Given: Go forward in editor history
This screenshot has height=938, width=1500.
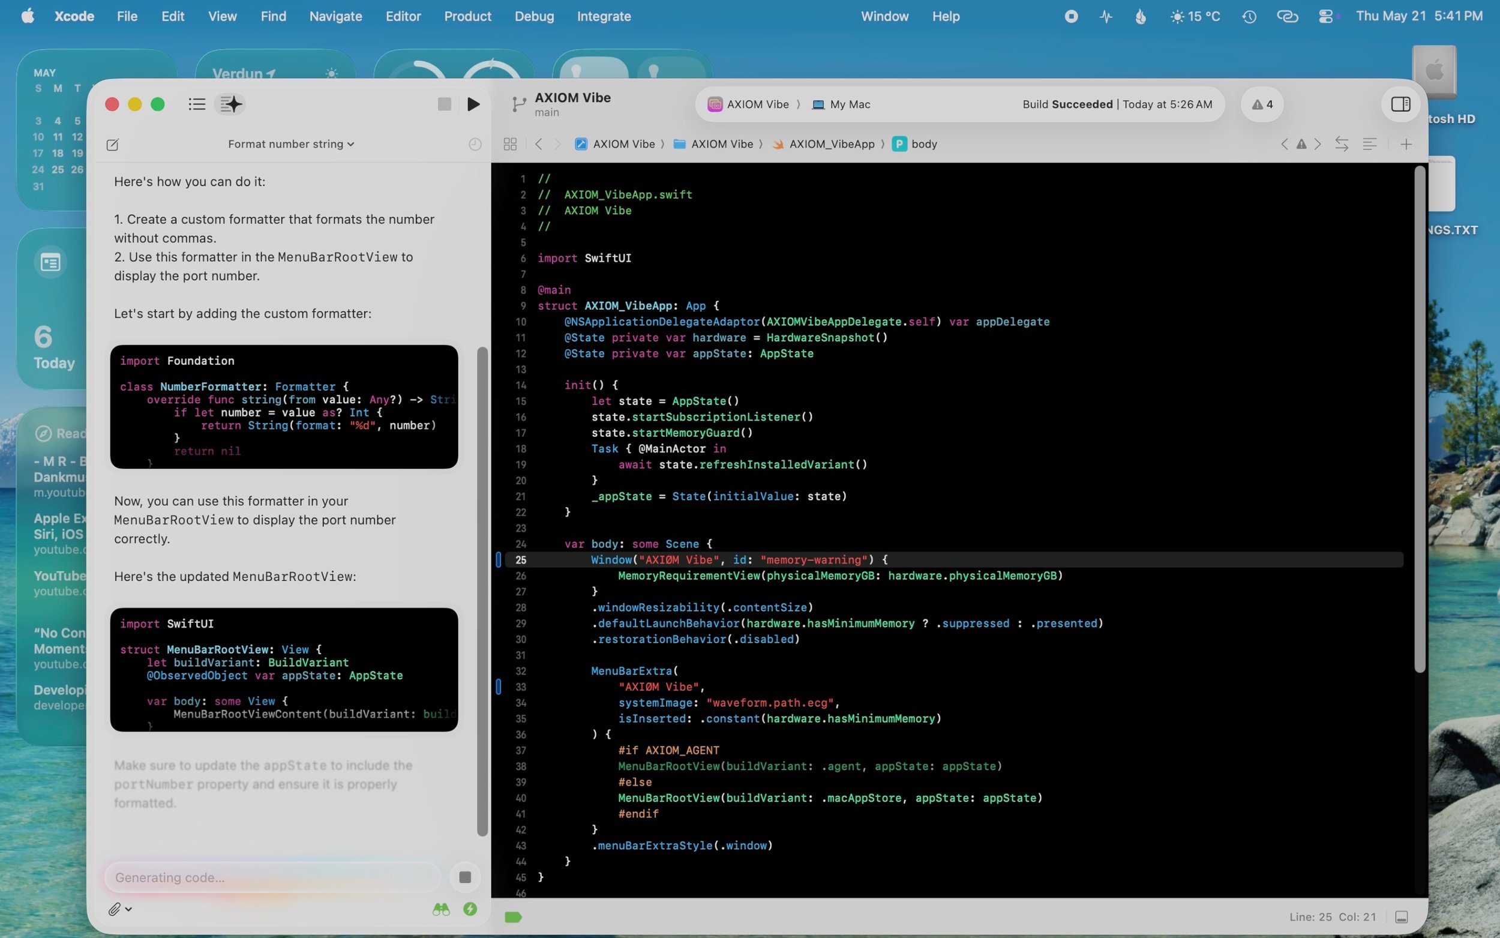Looking at the screenshot, I should pos(557,144).
